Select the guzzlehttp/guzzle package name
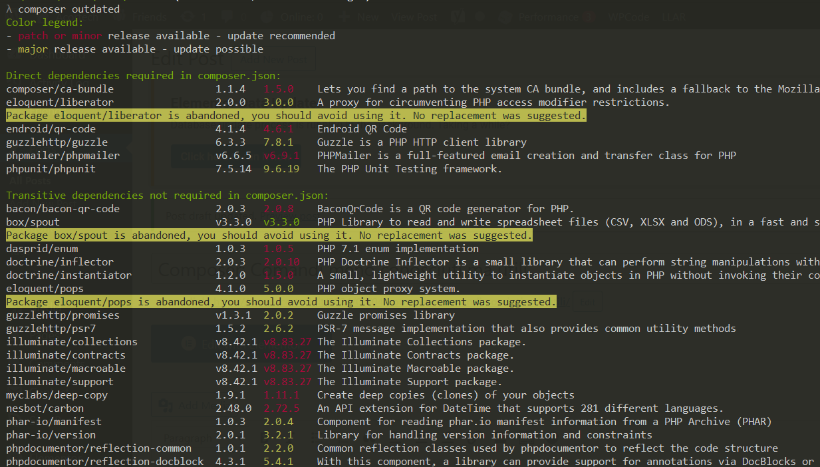 point(57,142)
